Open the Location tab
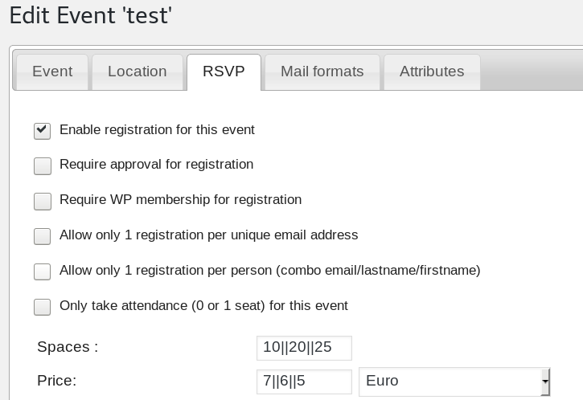Image resolution: width=583 pixels, height=400 pixels. pyautogui.click(x=137, y=71)
